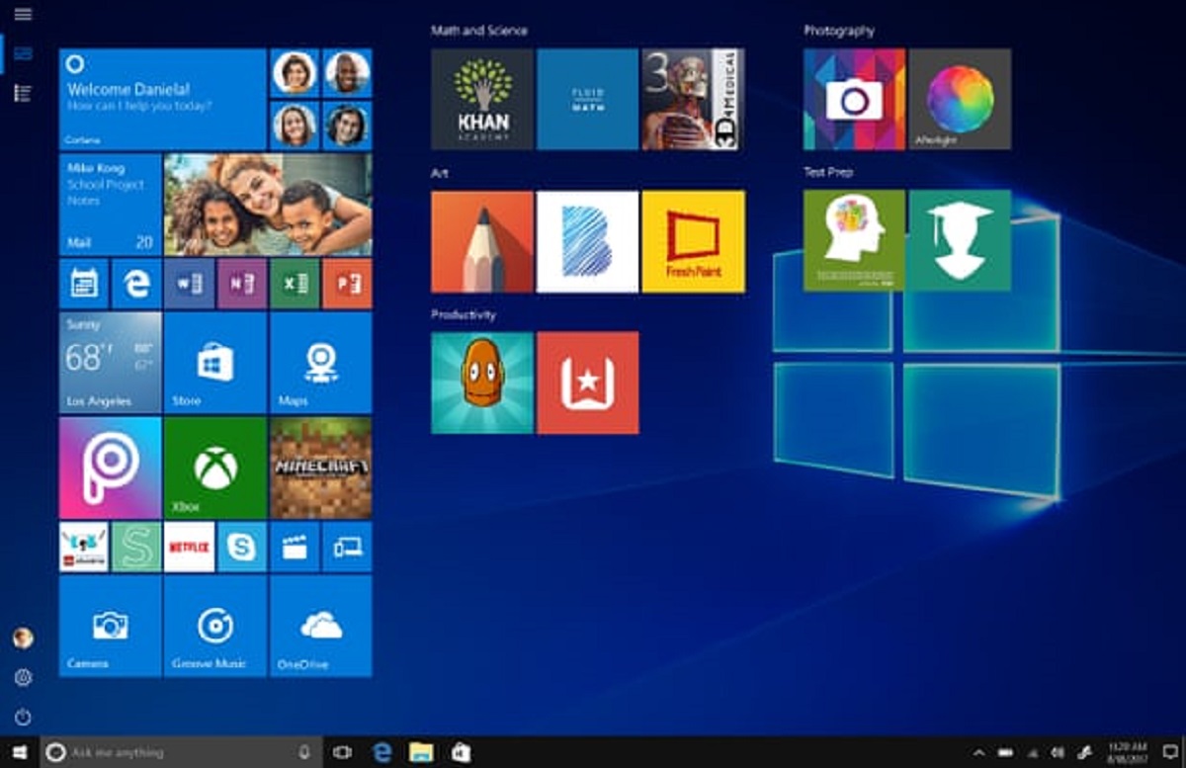Image resolution: width=1186 pixels, height=768 pixels.
Task: Click the Windows Start button
Action: (19, 752)
